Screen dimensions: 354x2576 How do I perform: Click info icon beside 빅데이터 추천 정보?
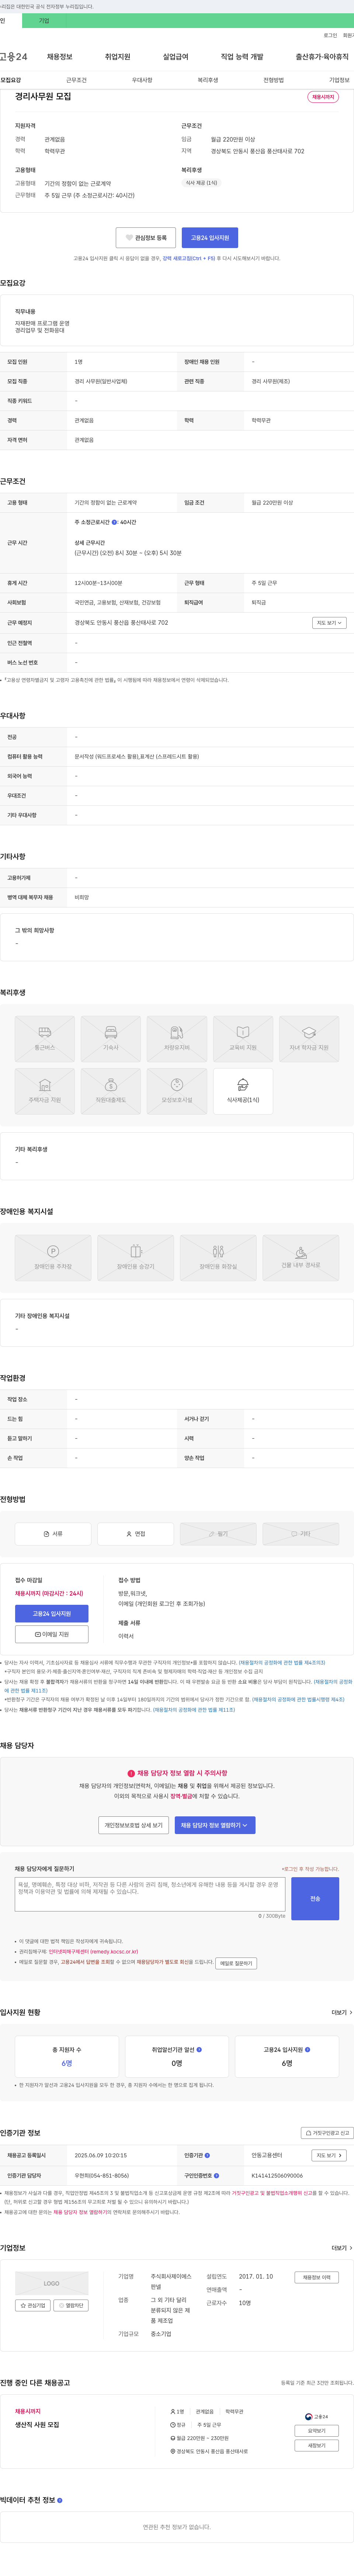coord(60,2500)
